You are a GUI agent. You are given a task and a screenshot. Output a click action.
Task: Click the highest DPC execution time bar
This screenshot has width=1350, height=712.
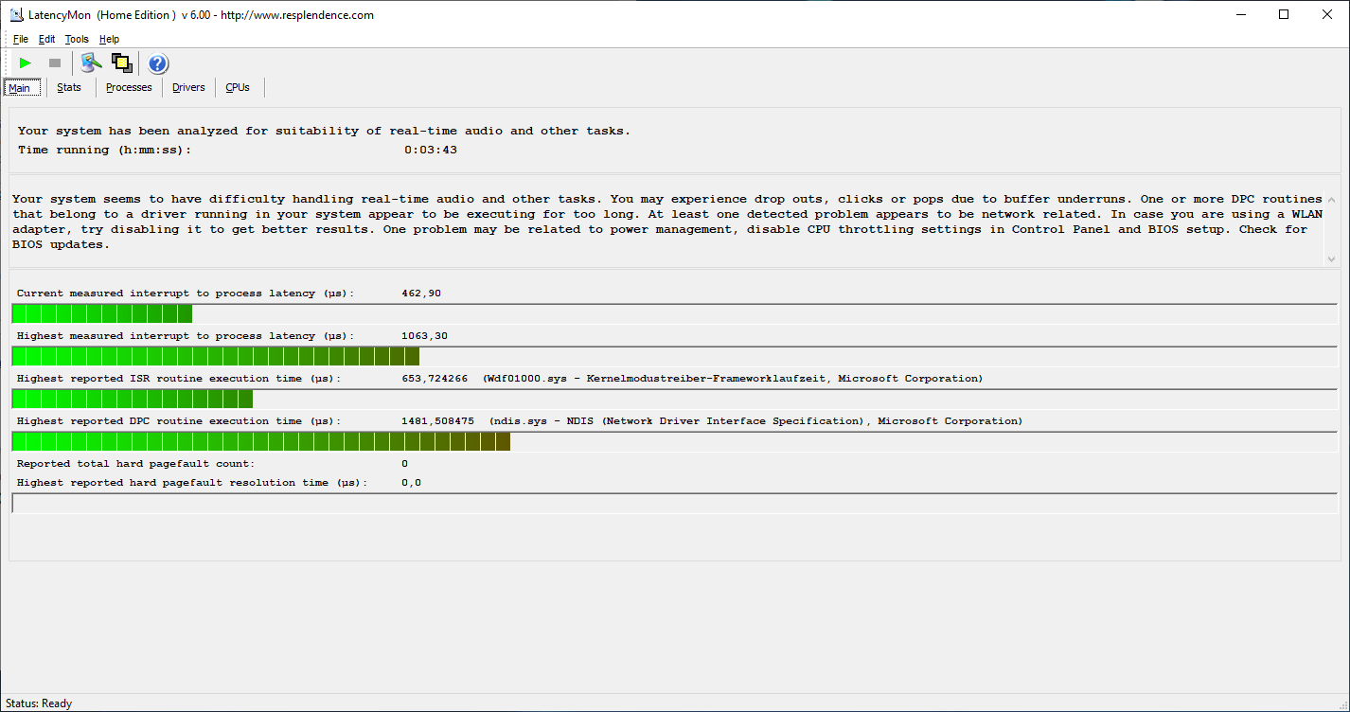point(676,441)
